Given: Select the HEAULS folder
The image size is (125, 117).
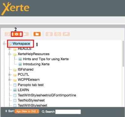Looking at the screenshot, I should click(25, 49).
